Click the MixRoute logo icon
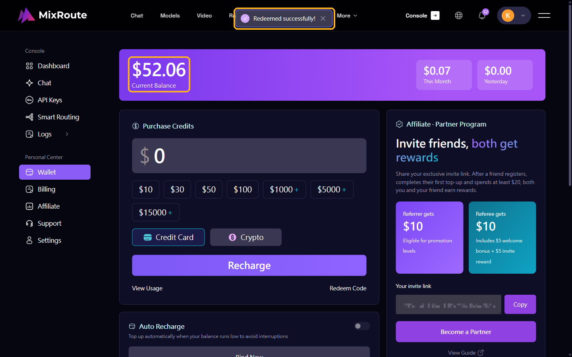Viewport: 572px width, 357px height. click(26, 15)
